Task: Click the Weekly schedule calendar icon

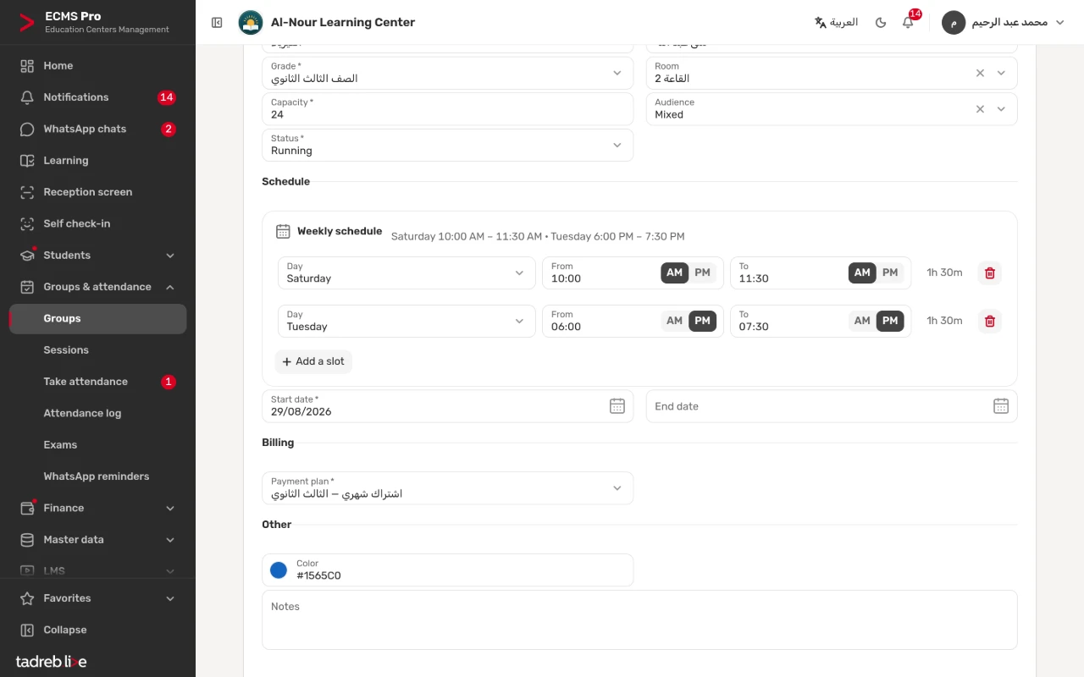Action: [284, 231]
